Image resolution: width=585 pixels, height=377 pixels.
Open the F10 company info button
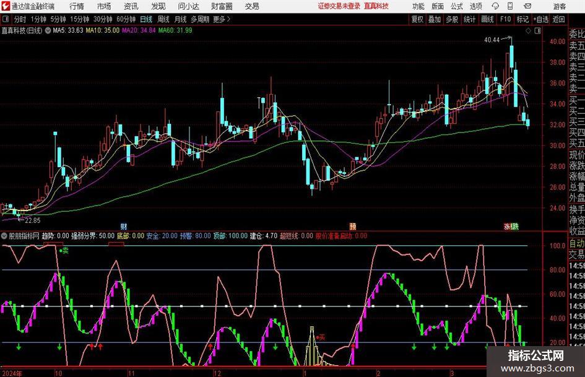pyautogui.click(x=505, y=19)
